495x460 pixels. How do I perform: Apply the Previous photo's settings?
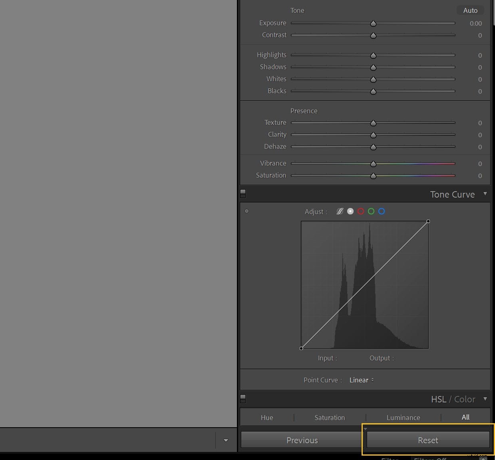[x=302, y=440]
